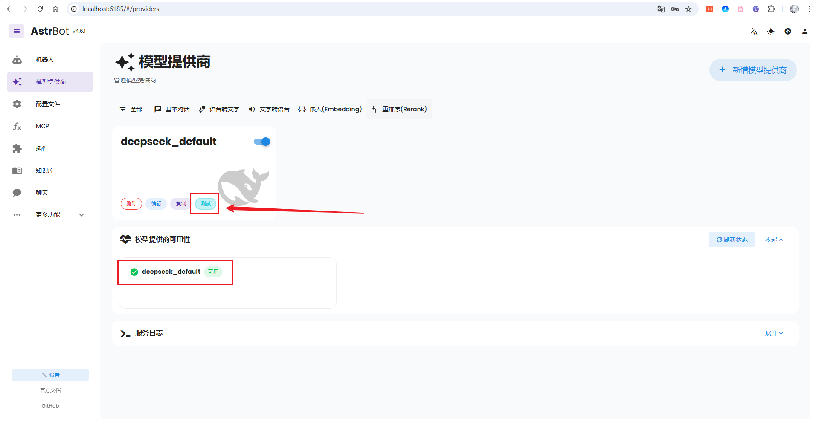Click the red 删除 button
The image size is (819, 422).
pyautogui.click(x=131, y=204)
